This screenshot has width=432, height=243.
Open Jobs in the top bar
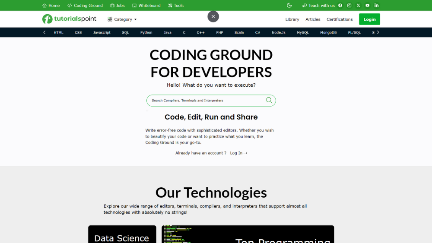coord(118,6)
